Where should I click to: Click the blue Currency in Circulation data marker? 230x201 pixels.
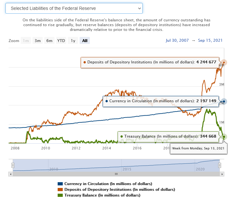pyautogui.click(x=224, y=101)
